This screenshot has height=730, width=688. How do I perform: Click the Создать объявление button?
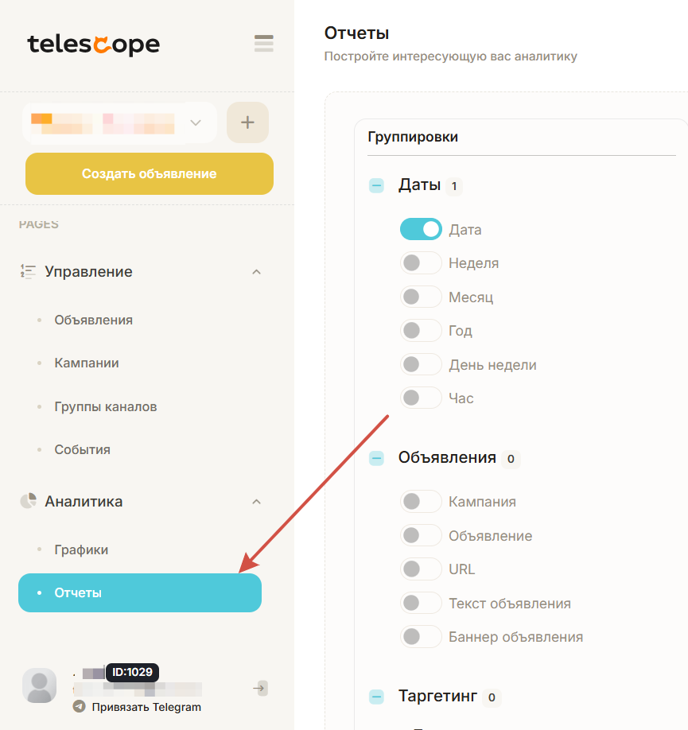(x=150, y=173)
